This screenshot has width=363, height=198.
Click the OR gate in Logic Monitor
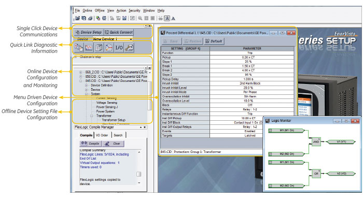tap(316, 174)
